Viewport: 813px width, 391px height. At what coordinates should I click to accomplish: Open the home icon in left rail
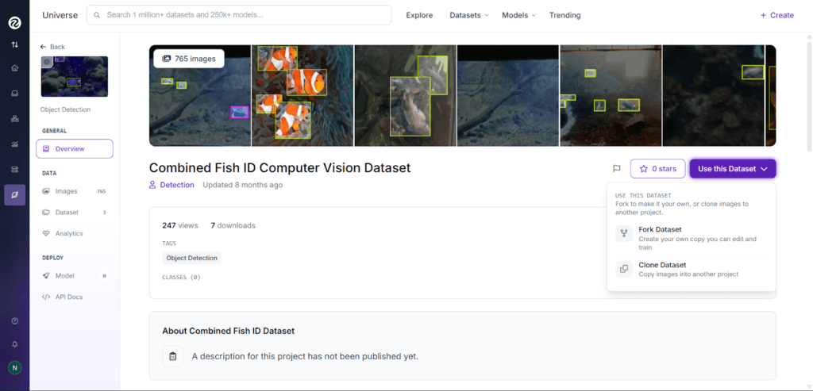(14, 67)
